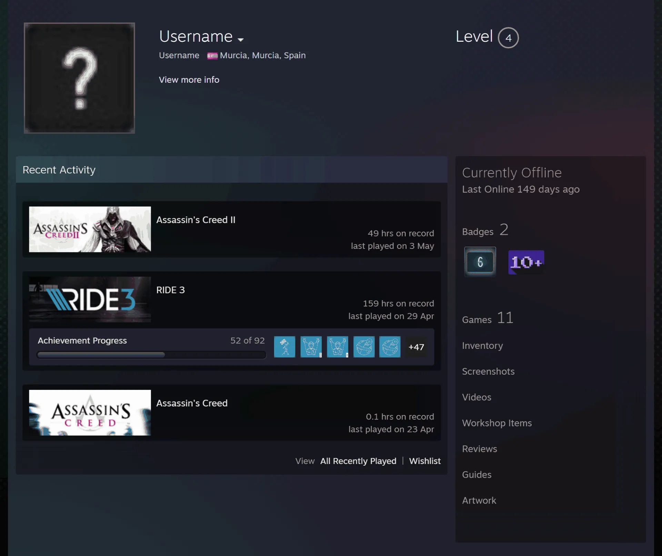Image resolution: width=662 pixels, height=556 pixels.
Task: Click the first RIDE 3 achievement icon
Action: (284, 347)
